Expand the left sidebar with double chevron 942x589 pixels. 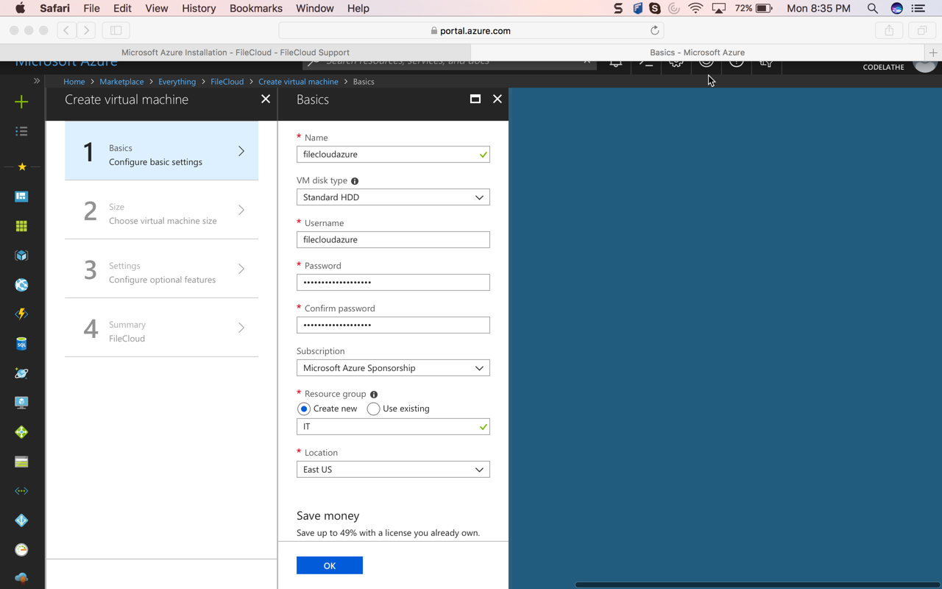[x=36, y=81]
